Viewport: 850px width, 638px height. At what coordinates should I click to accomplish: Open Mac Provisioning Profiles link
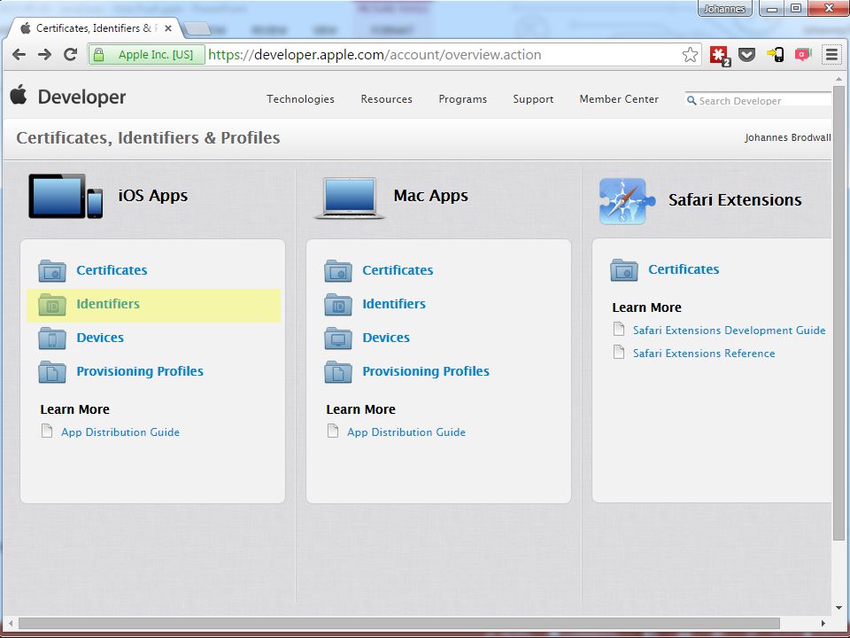point(426,371)
